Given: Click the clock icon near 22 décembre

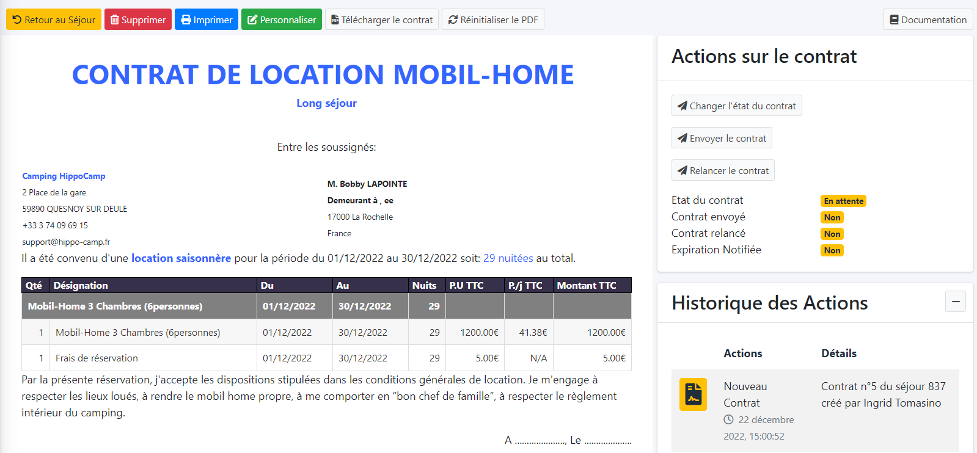Looking at the screenshot, I should coord(728,419).
